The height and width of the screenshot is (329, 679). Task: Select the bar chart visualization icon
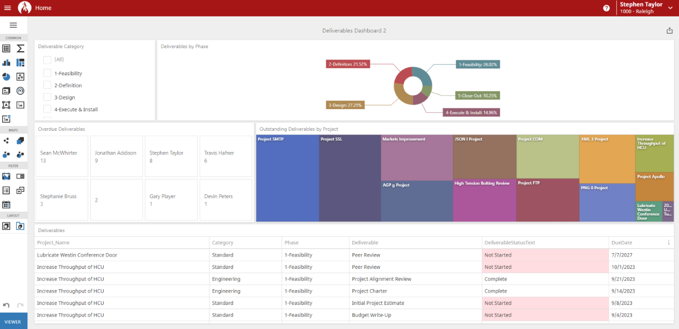pos(6,62)
